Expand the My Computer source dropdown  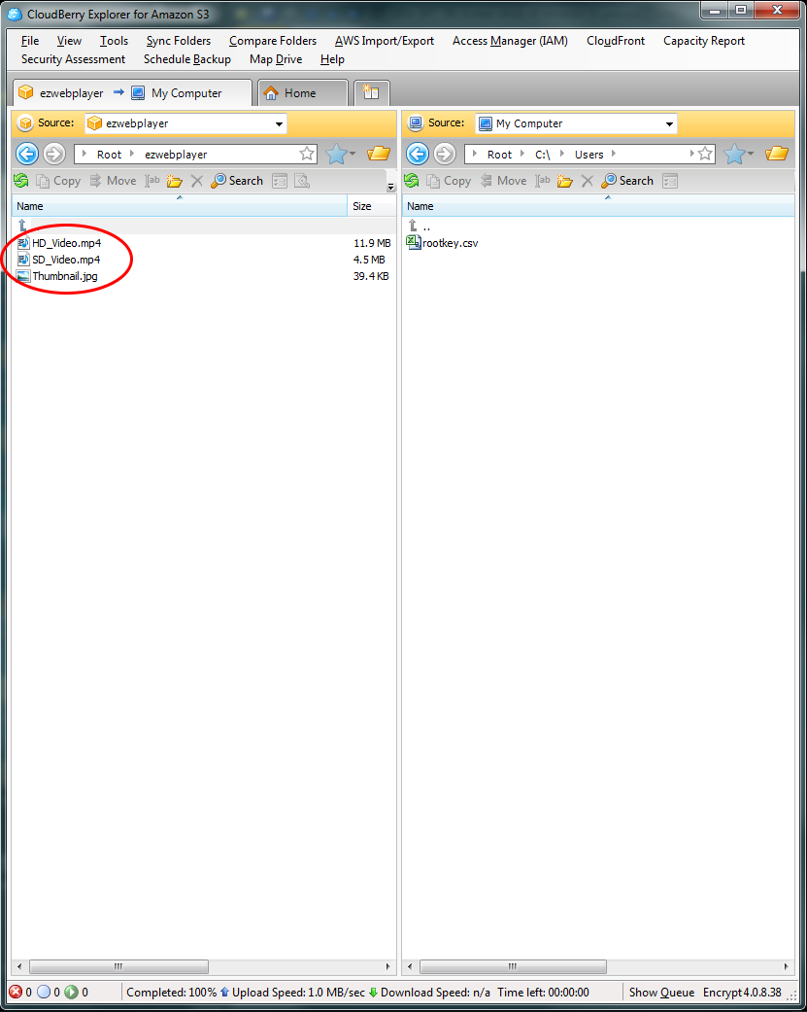tap(669, 124)
